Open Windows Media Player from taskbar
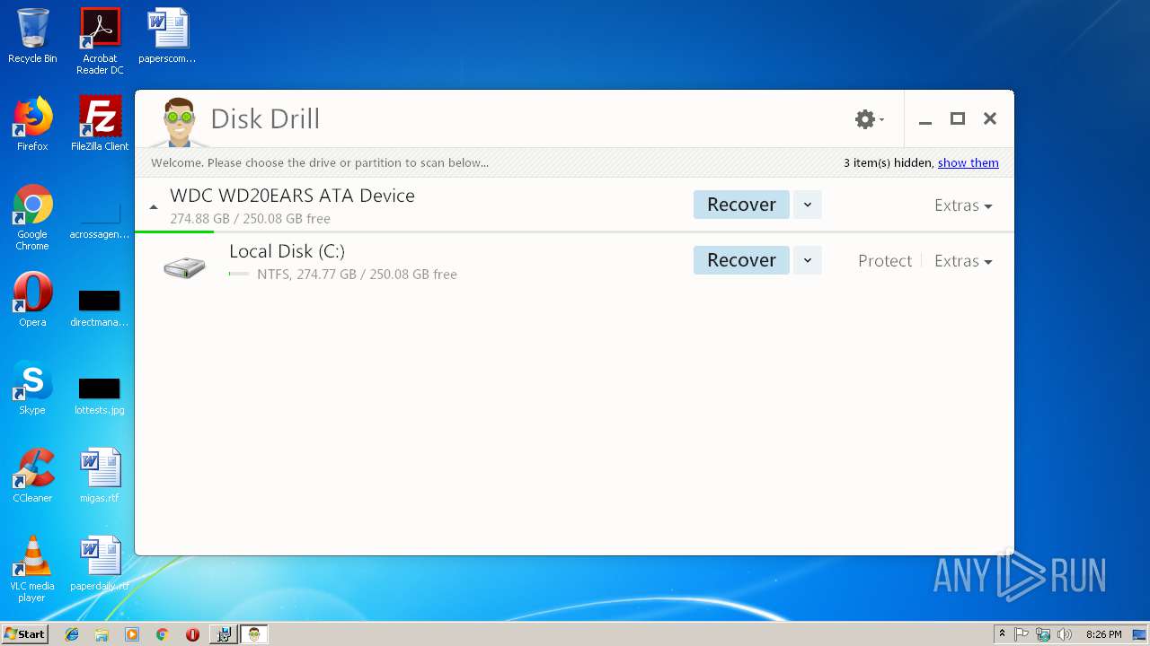The width and height of the screenshot is (1150, 646). coord(132,634)
